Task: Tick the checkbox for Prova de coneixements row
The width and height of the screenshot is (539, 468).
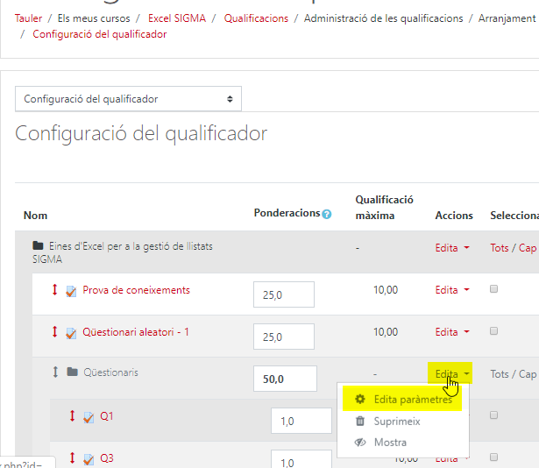Action: (x=494, y=289)
